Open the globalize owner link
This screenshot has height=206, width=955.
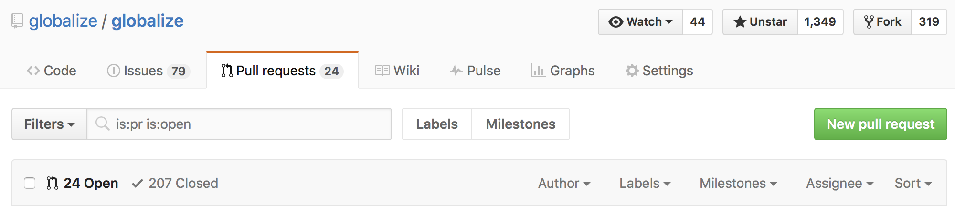click(x=63, y=21)
